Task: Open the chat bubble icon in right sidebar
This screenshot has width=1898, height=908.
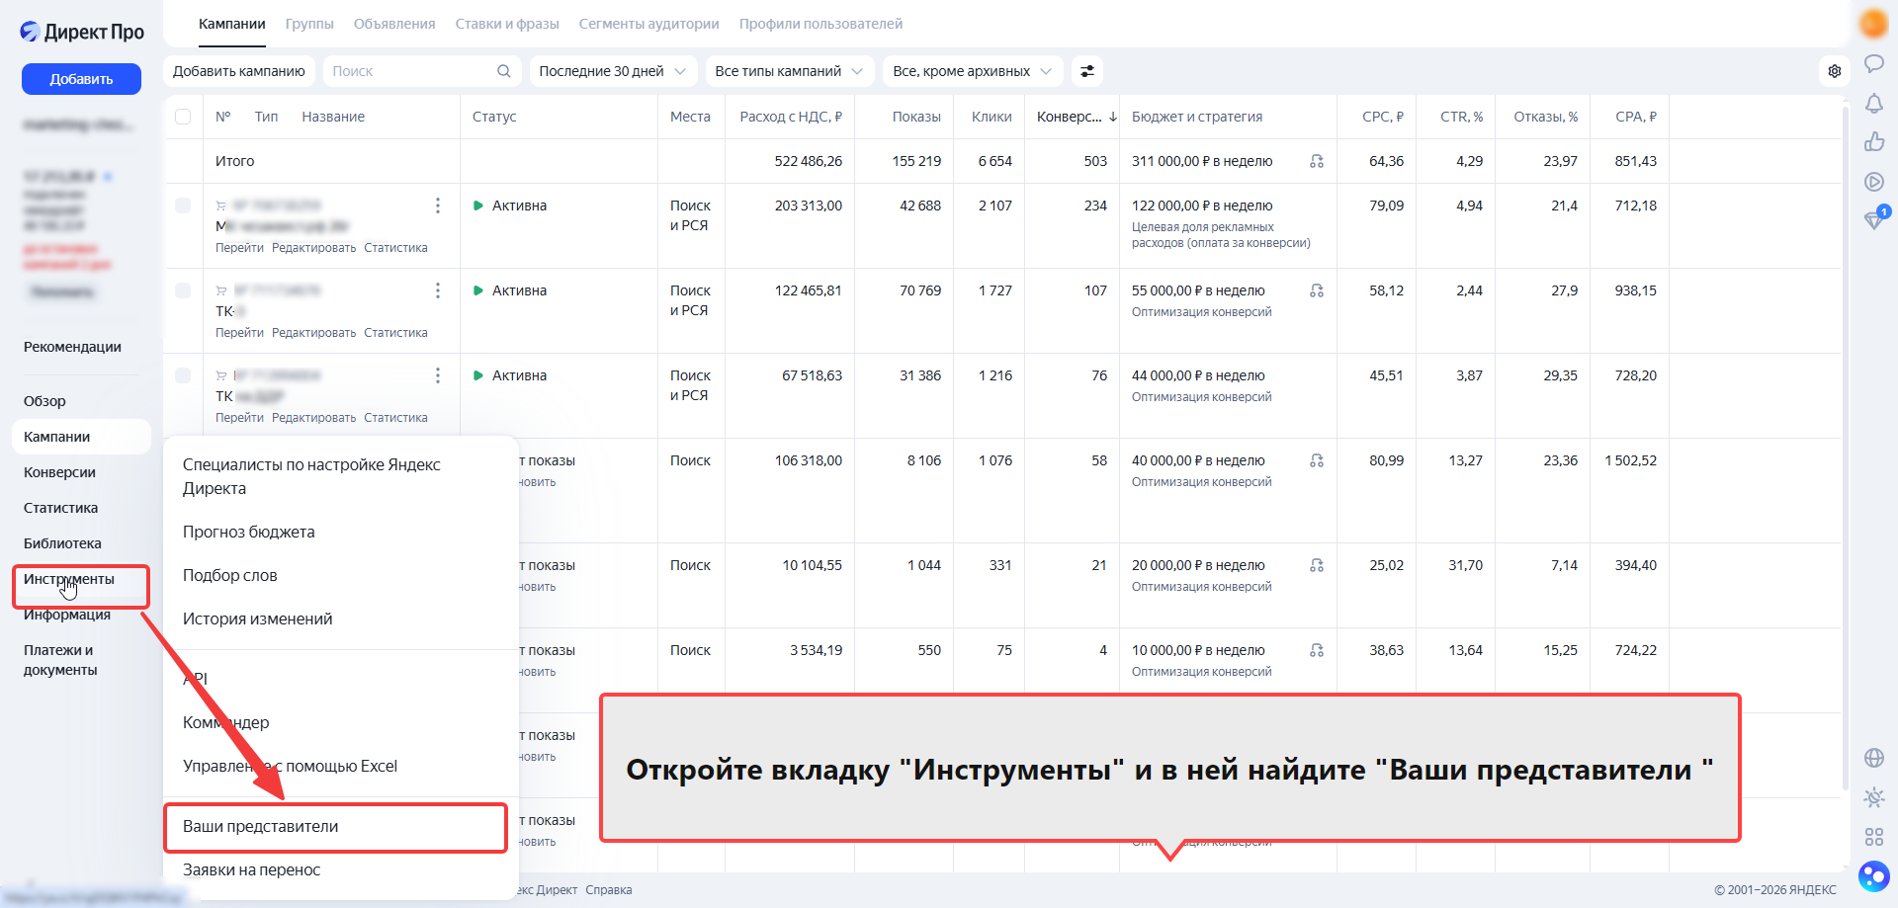Action: [1873, 64]
